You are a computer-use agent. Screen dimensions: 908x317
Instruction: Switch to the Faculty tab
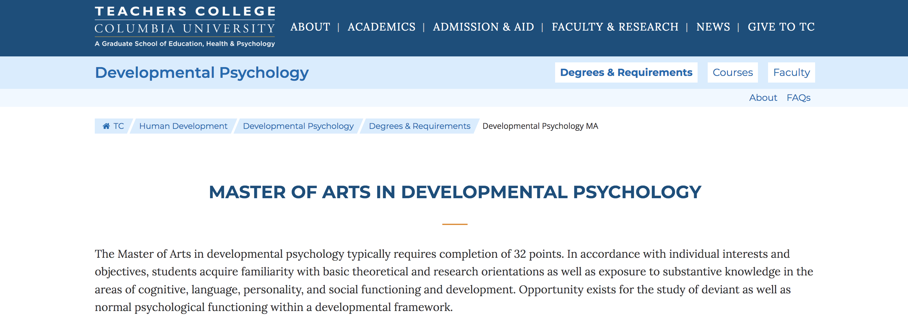(791, 72)
